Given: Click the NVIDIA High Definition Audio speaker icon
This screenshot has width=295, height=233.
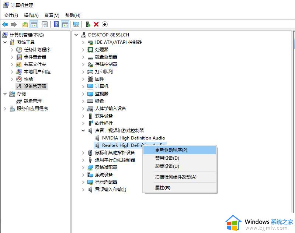Looking at the screenshot, I should click(97, 138).
